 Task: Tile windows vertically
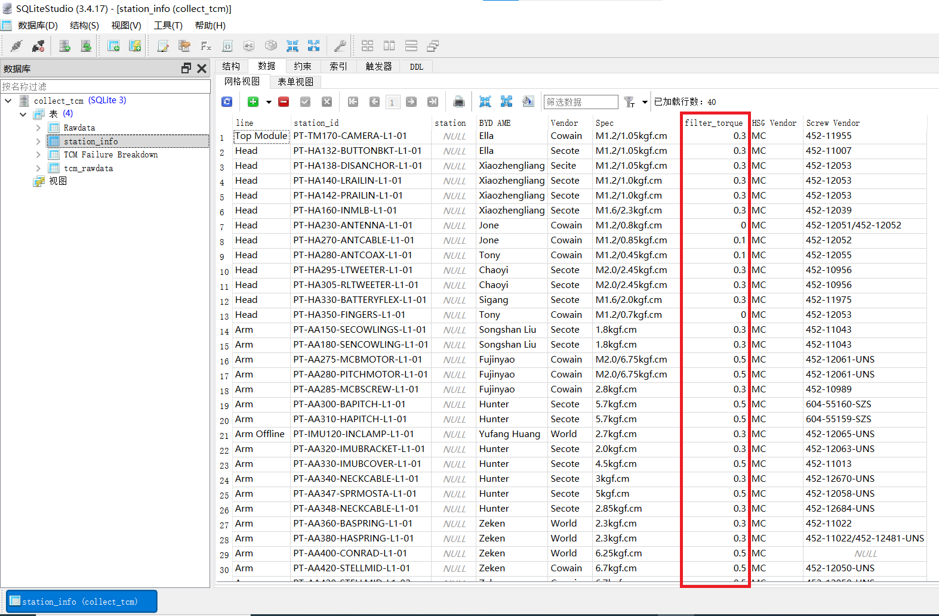(x=389, y=46)
